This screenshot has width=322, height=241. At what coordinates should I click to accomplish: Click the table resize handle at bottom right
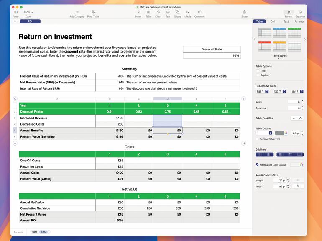[x=243, y=143]
